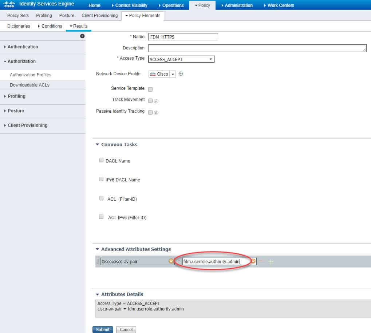The width and height of the screenshot is (371, 333).
Task: Open the Access Type dropdown
Action: [181, 59]
